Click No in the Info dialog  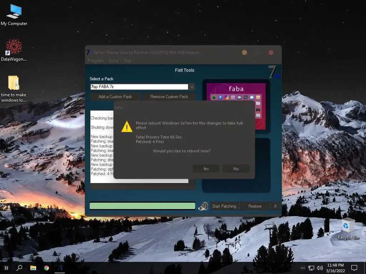tap(236, 169)
